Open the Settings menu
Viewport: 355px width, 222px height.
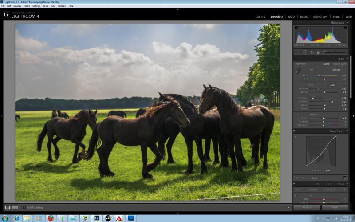tap(36, 6)
